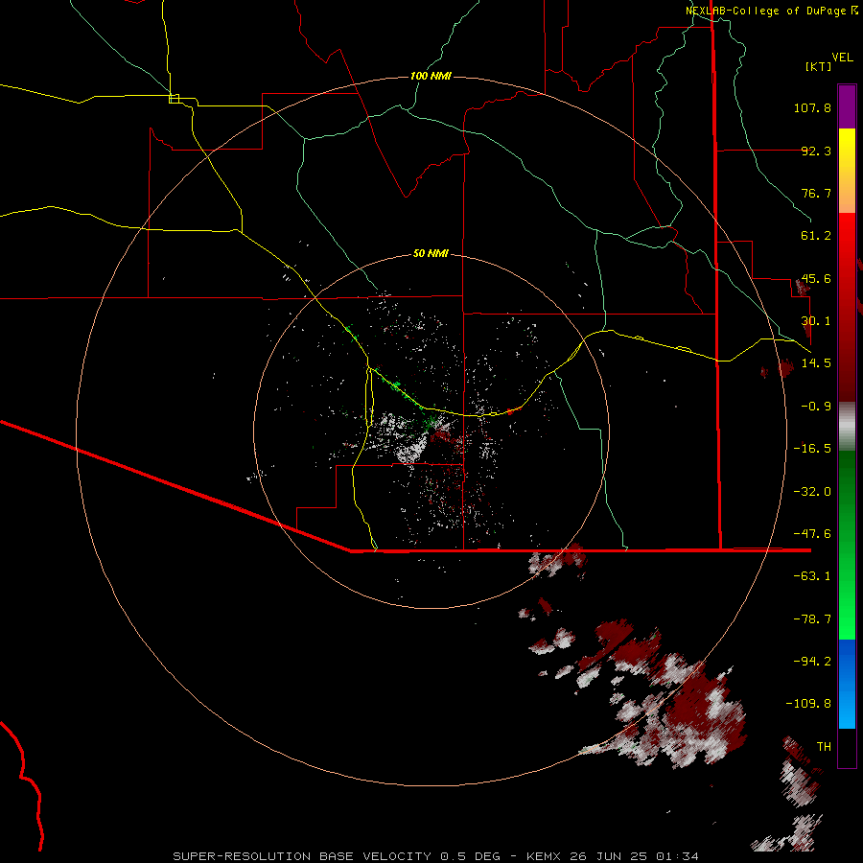Select the -78.7 velocity scale value
This screenshot has width=863, height=863.
click(x=812, y=619)
